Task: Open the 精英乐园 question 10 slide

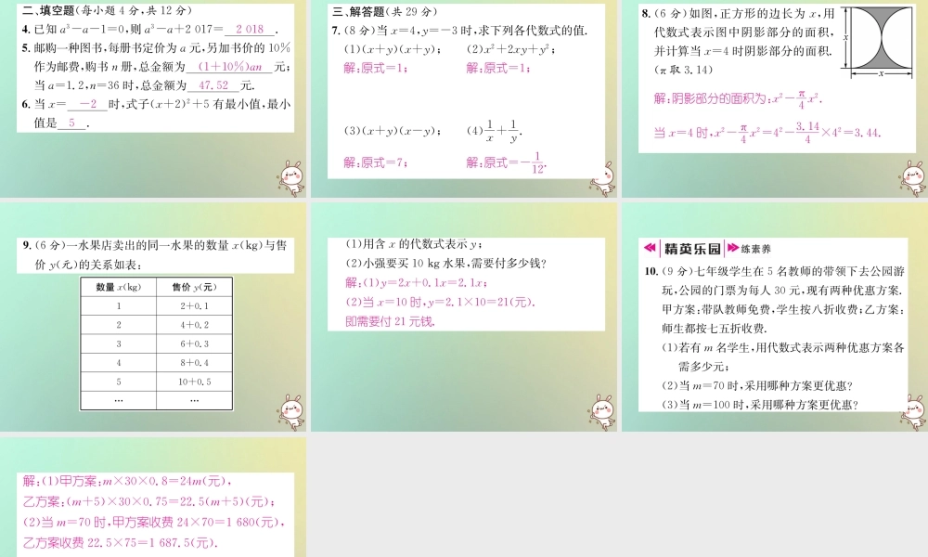Action: 775,317
